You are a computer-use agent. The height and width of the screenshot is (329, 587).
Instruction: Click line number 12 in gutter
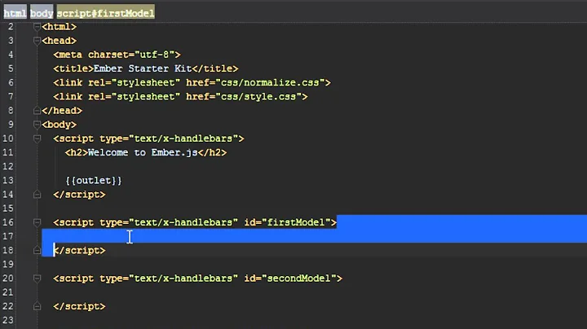(8, 166)
